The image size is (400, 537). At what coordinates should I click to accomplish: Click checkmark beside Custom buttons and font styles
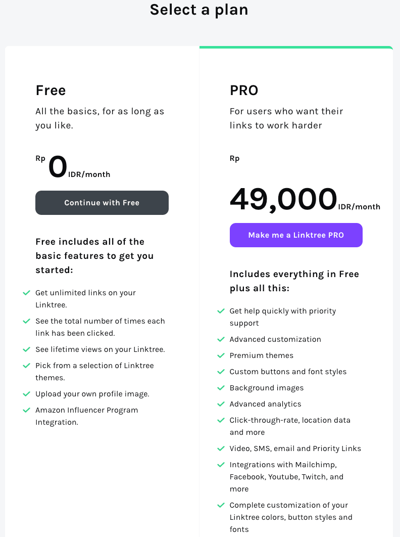221,372
